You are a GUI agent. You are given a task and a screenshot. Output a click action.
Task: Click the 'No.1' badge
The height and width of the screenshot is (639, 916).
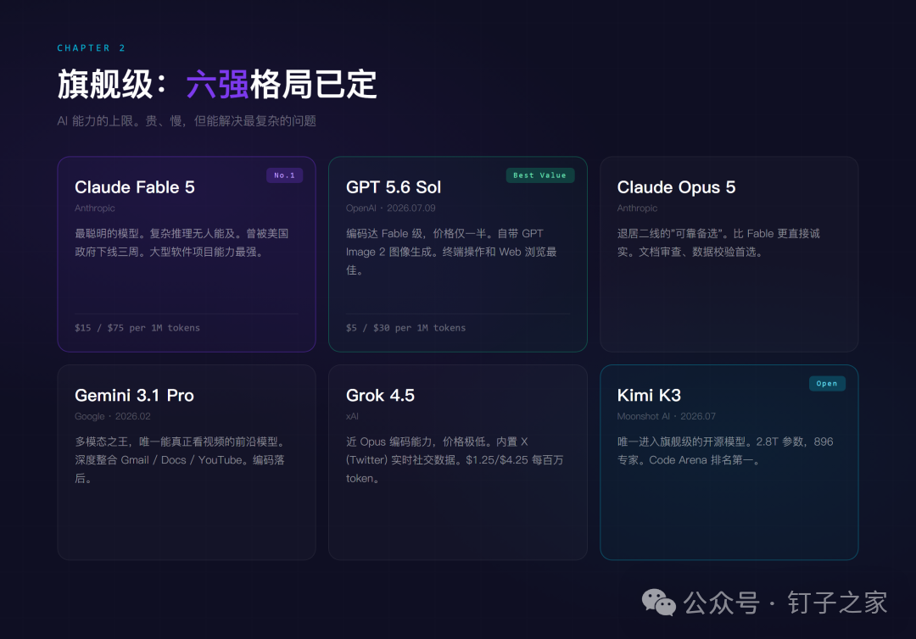(284, 175)
